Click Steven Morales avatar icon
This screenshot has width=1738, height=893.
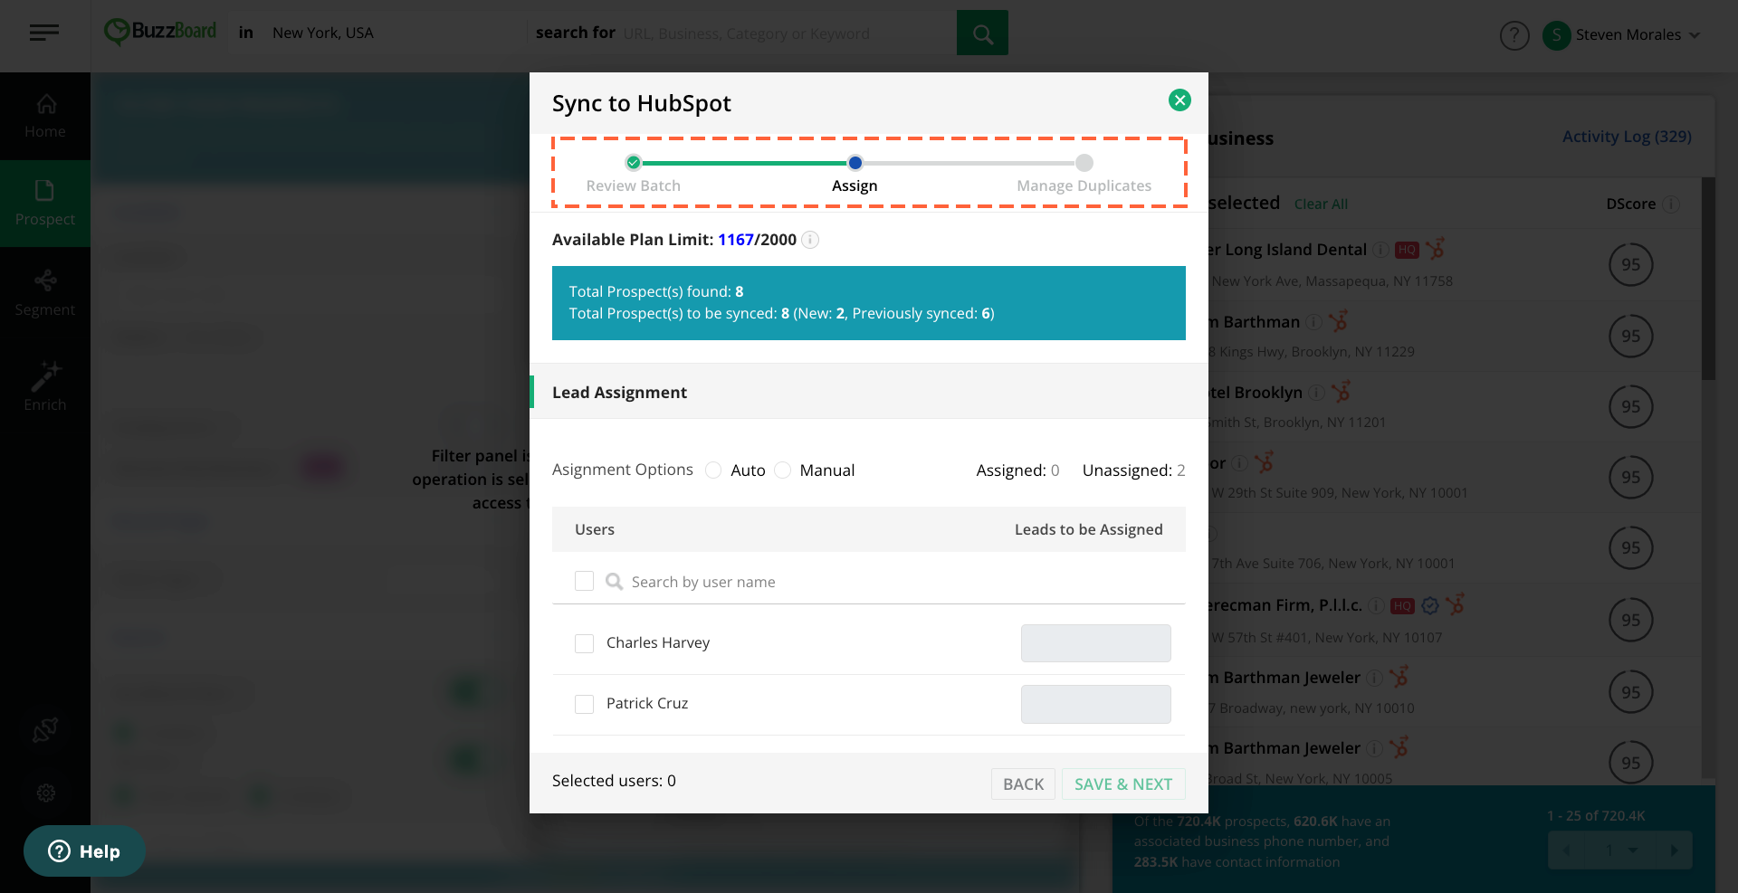1556,35
